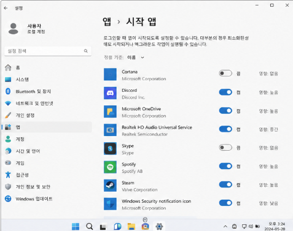Open taskbar Search icon

(x=90, y=226)
